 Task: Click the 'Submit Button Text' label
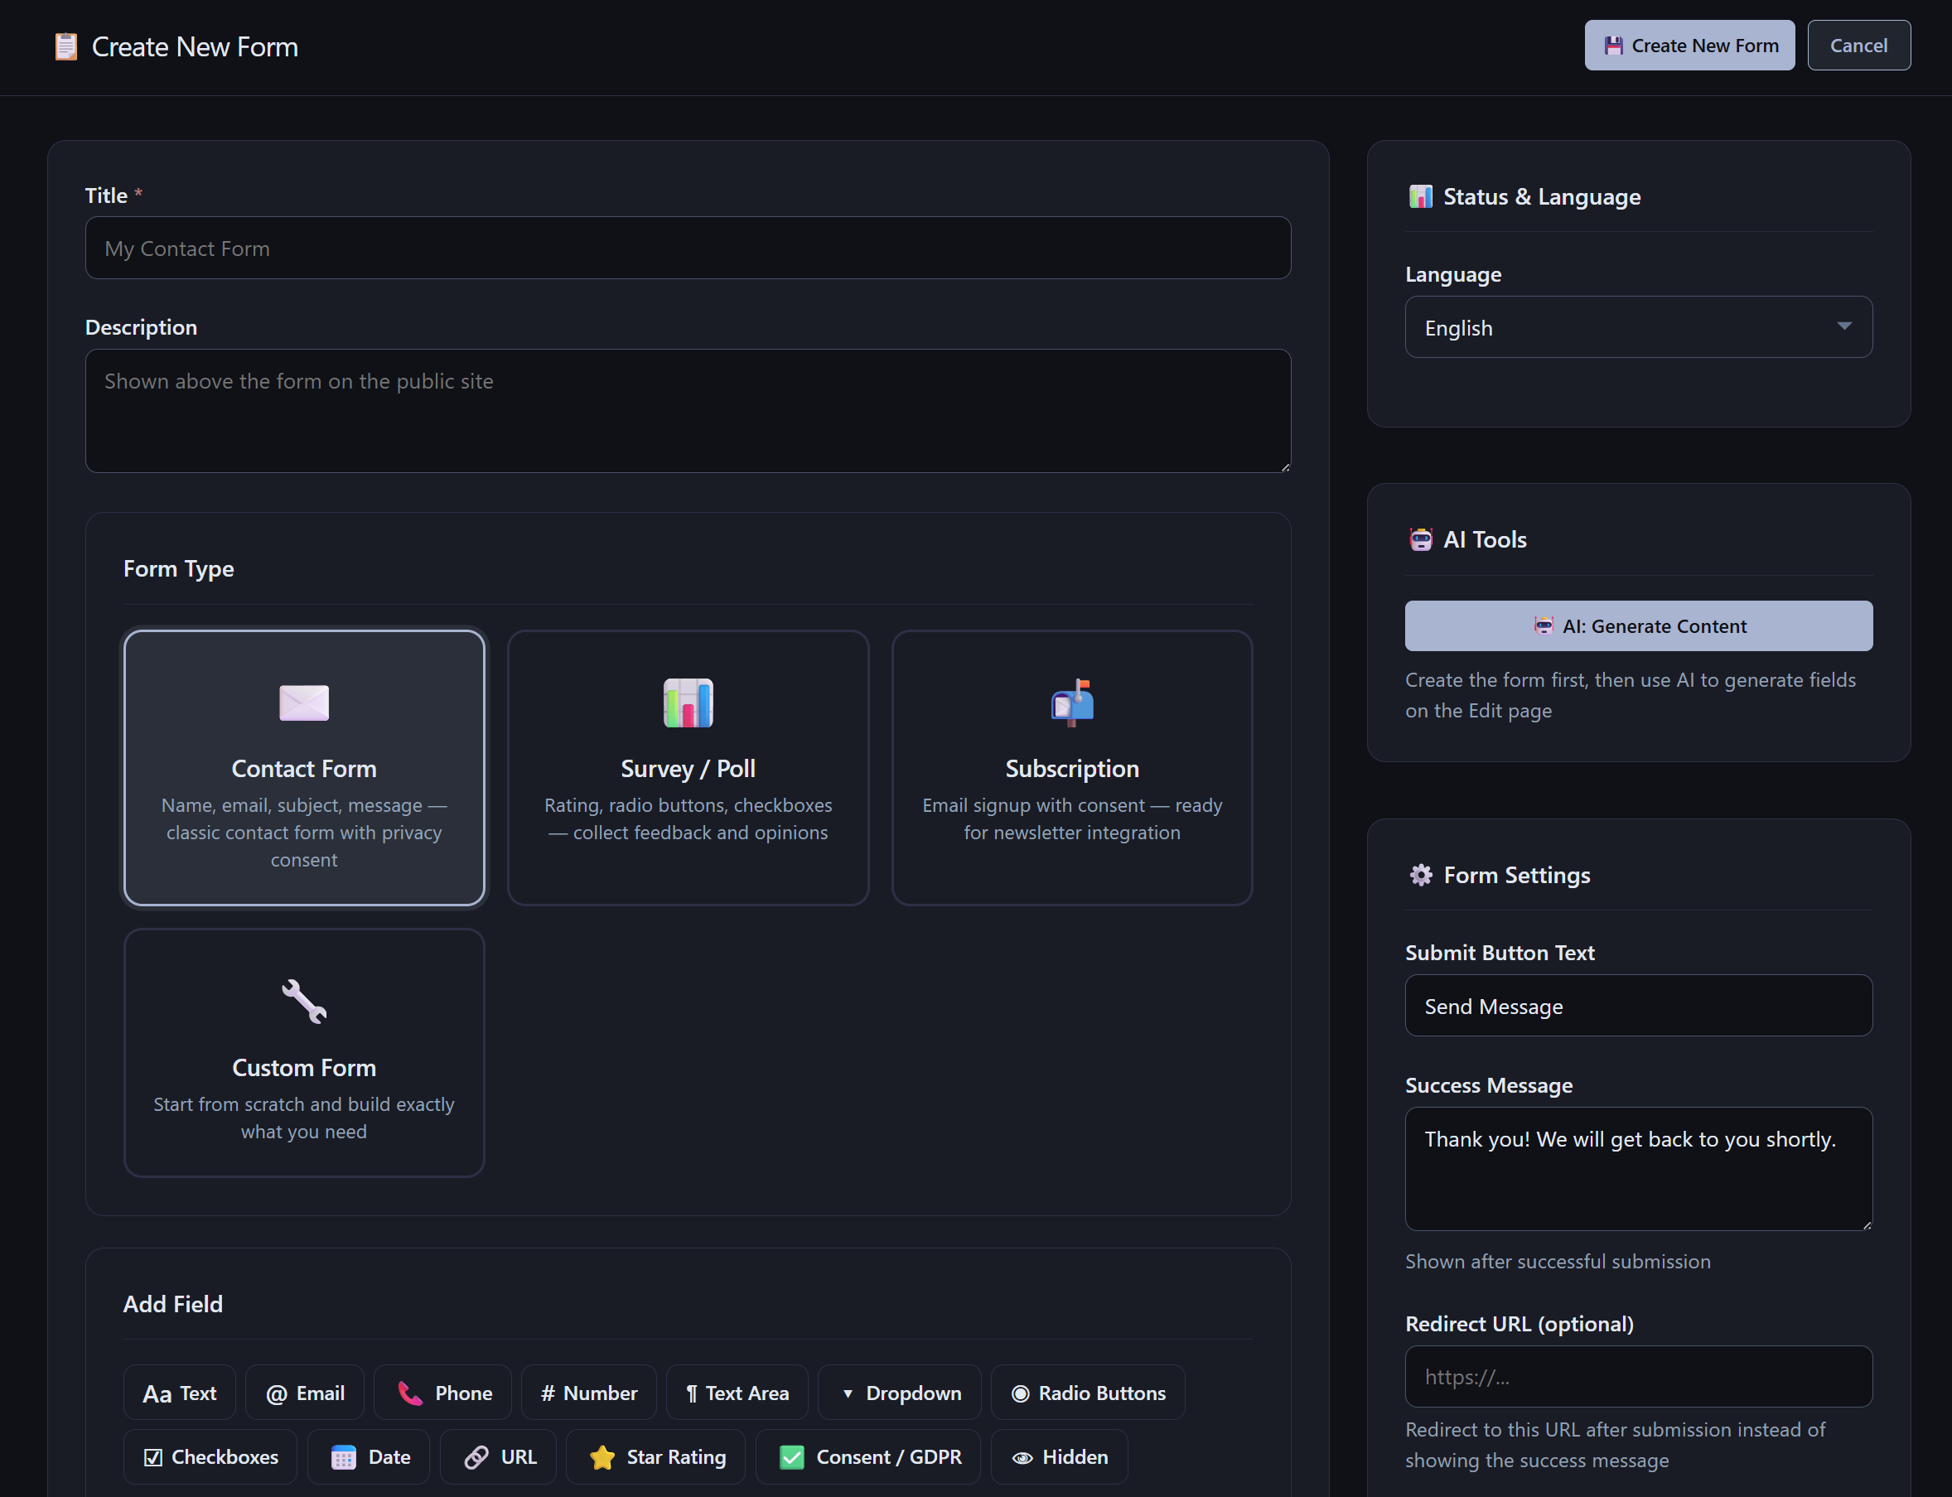[x=1500, y=952]
